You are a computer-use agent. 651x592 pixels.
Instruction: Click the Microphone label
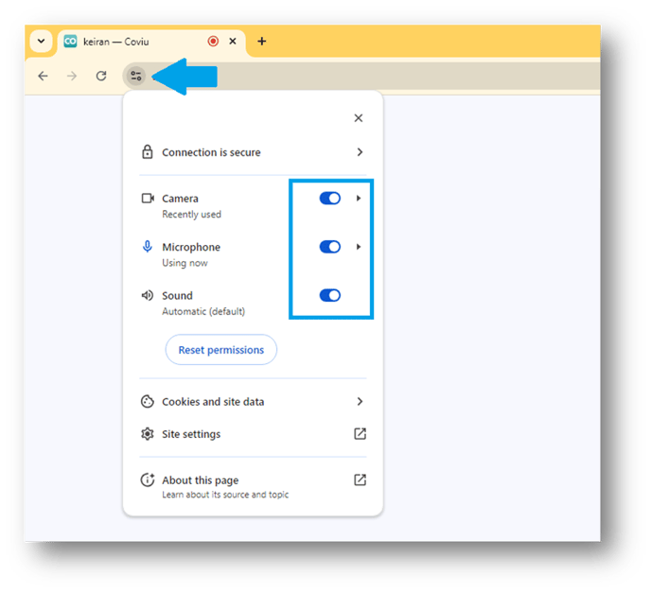coord(191,247)
